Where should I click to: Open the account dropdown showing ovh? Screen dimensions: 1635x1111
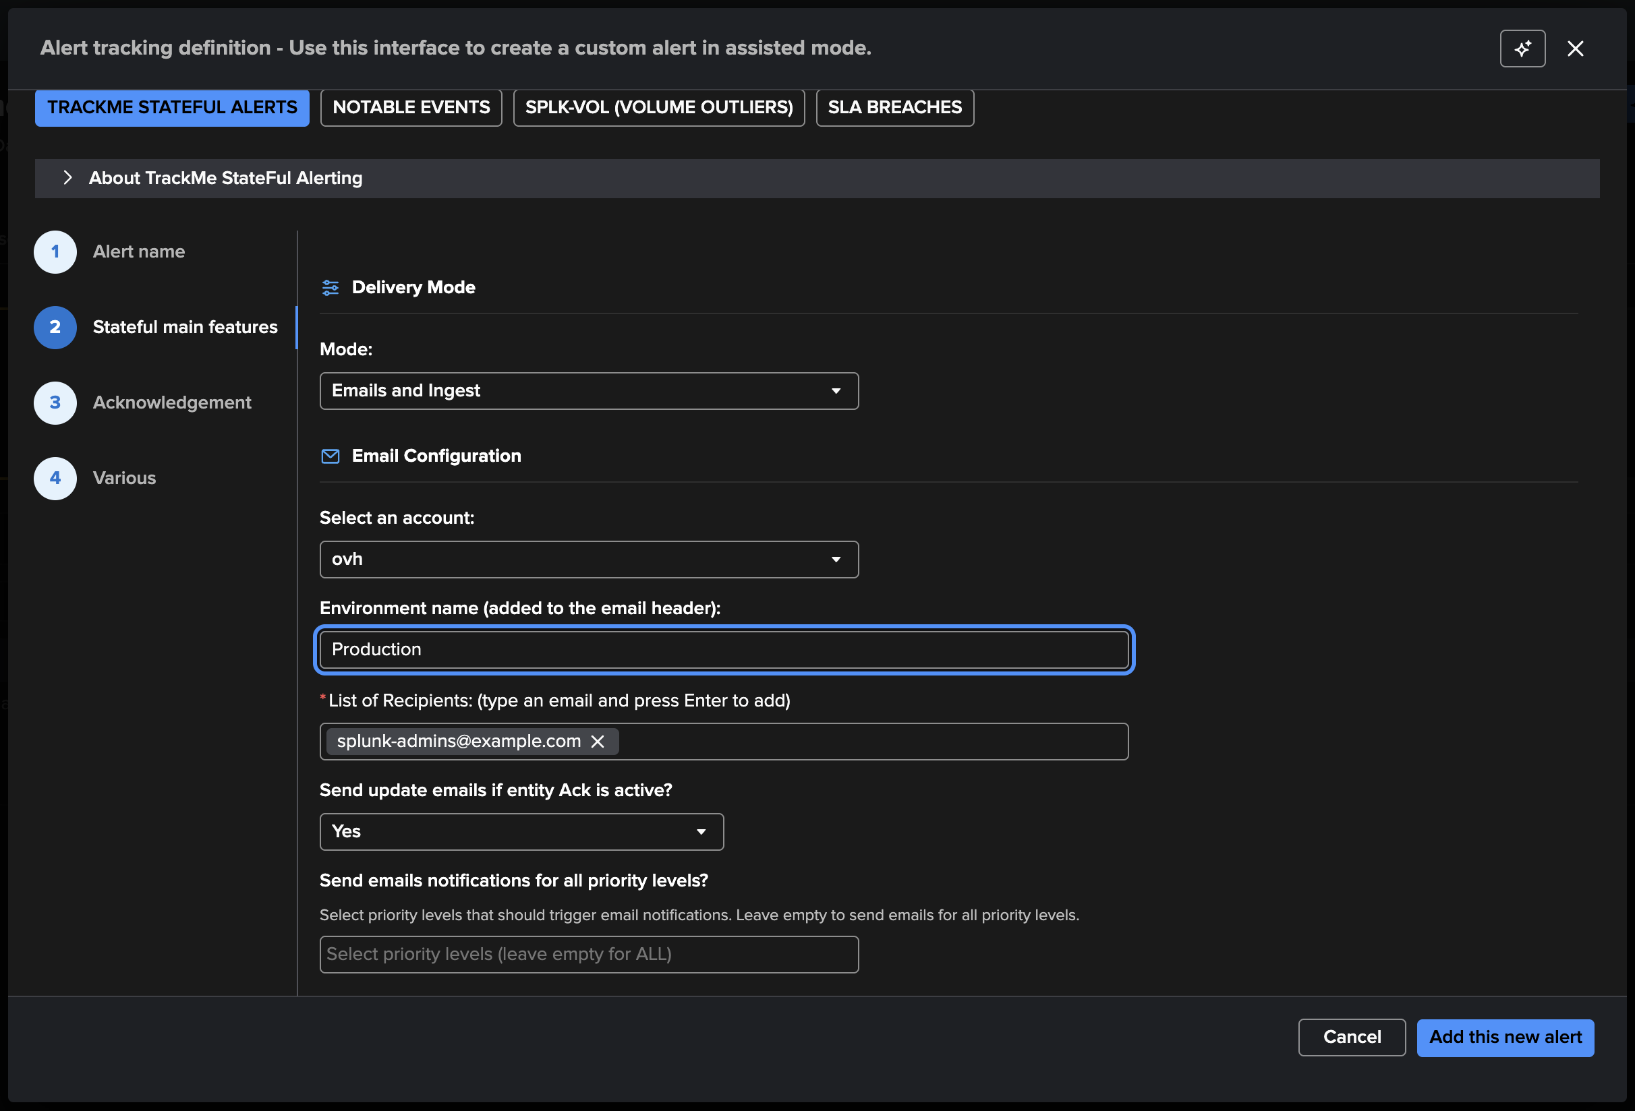(x=589, y=560)
